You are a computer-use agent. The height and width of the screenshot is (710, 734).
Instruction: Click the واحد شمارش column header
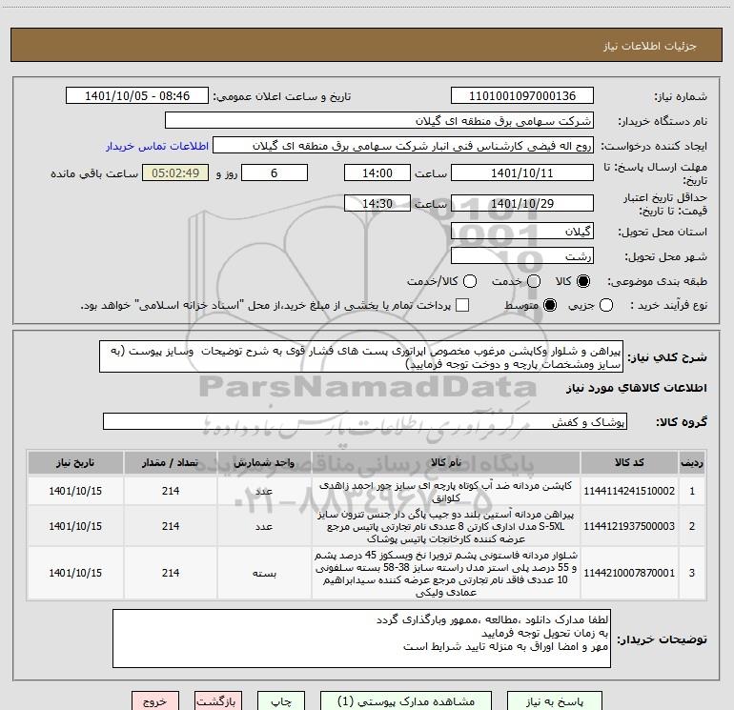click(264, 463)
